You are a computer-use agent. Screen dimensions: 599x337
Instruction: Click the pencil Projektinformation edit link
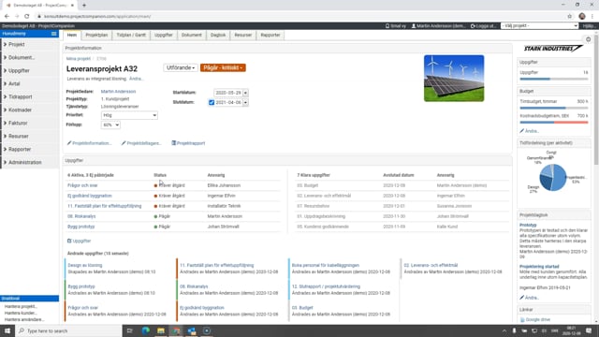tap(90, 143)
